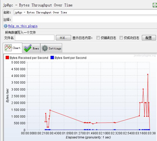This screenshot has height=141, width=157.
Task: Open the Settings tab with gear icon
Action: click(x=52, y=48)
